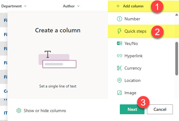
Task: Click the Department column header text
Action: pos(11,6)
